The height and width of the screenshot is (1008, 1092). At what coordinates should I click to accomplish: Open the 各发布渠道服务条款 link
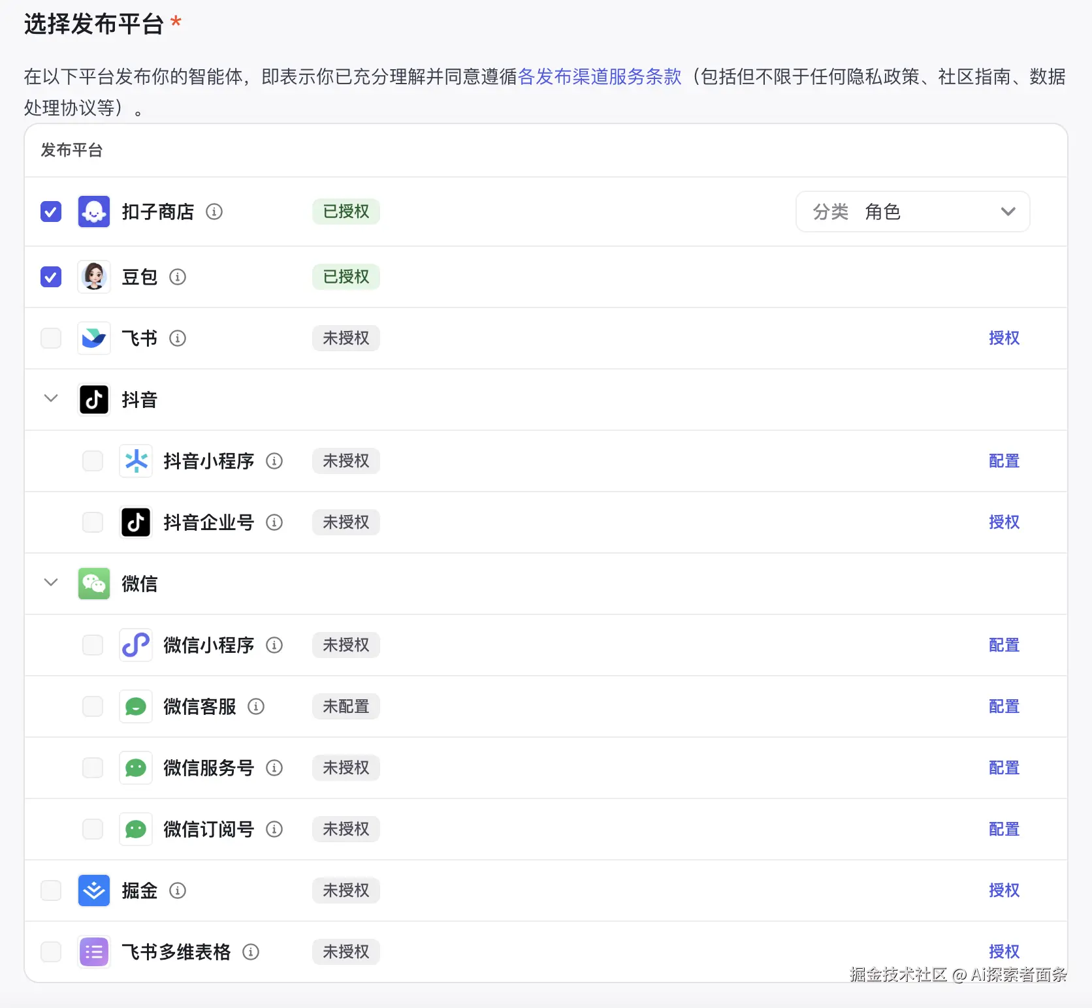tap(600, 77)
